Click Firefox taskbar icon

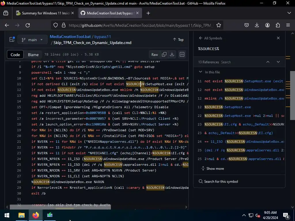point(35,215)
